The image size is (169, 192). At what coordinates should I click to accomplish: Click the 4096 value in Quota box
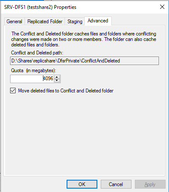48,78
